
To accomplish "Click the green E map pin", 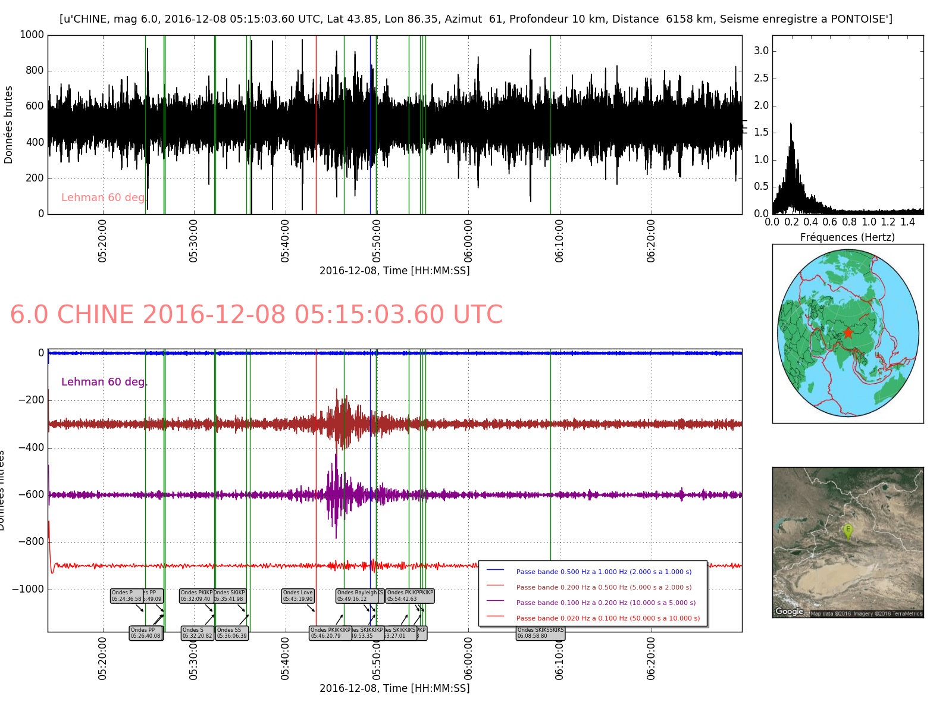I will (848, 530).
